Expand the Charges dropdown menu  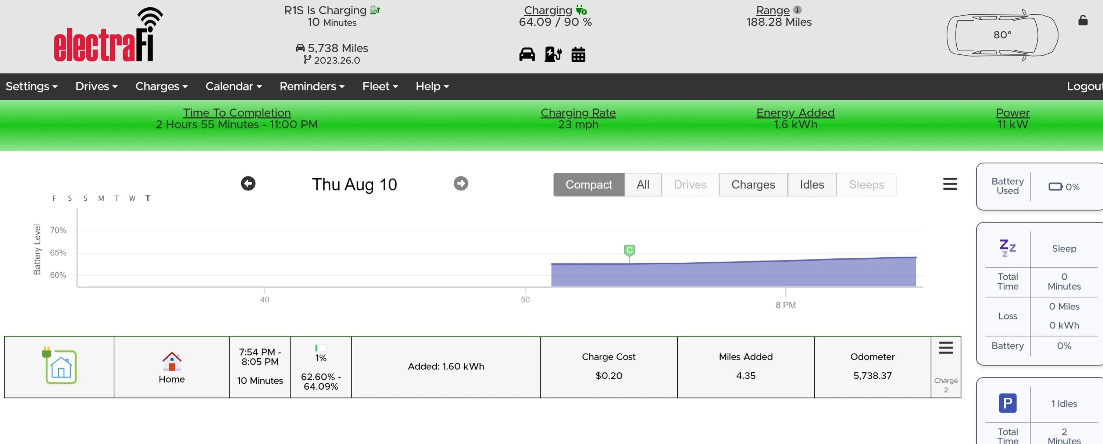click(x=161, y=86)
